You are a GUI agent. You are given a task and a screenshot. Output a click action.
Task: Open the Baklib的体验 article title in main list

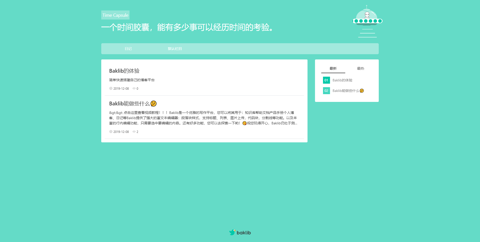pyautogui.click(x=124, y=71)
